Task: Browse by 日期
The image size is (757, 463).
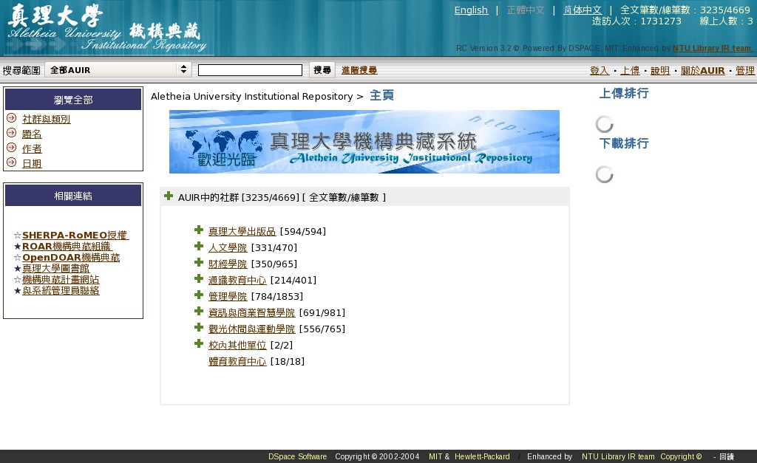Action: coord(32,163)
